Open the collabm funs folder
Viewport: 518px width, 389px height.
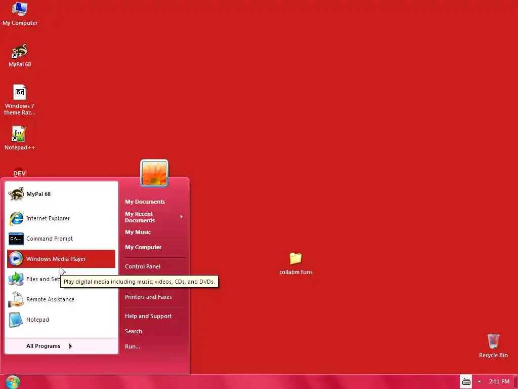pos(295,263)
